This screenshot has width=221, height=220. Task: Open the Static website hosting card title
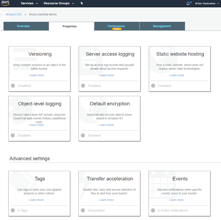coord(180,54)
